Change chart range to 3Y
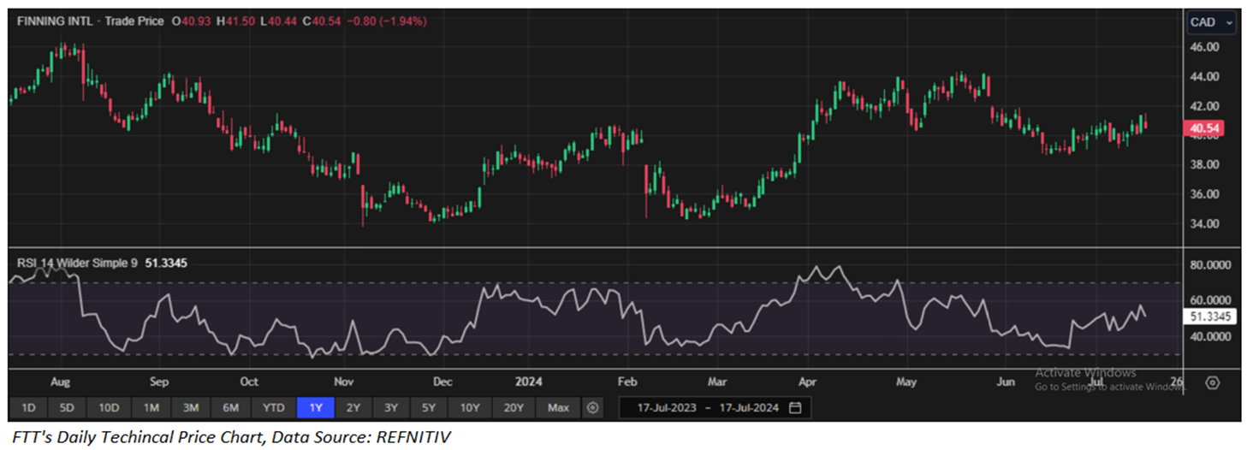 tap(390, 408)
